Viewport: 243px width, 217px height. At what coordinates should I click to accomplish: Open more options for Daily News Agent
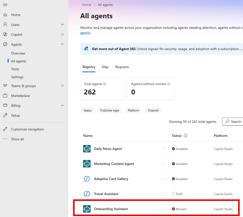[x=163, y=149]
